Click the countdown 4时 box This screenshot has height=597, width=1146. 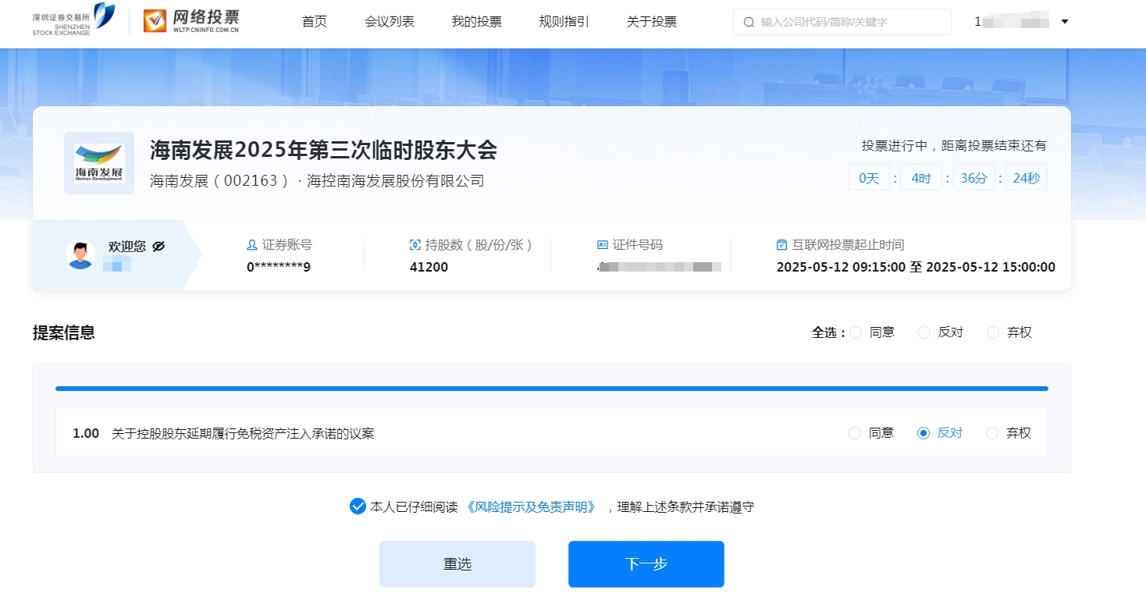coord(921,178)
